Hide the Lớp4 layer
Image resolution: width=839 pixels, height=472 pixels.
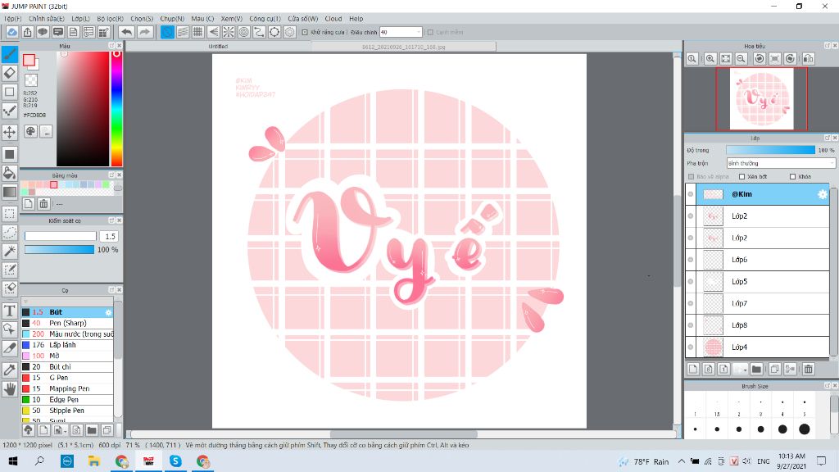point(690,347)
